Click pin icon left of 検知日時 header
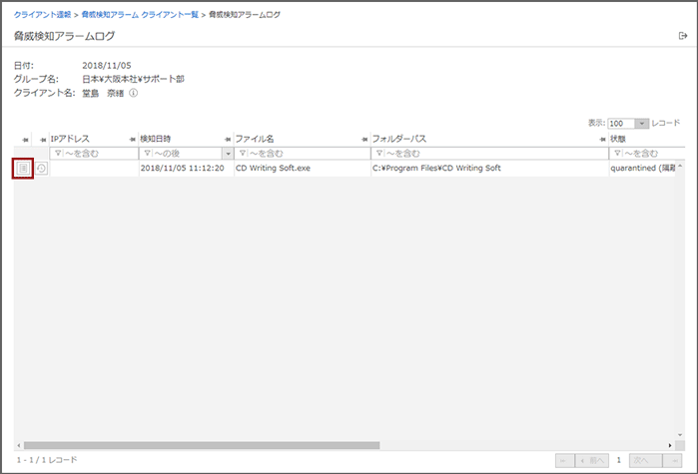The width and height of the screenshot is (698, 474). point(133,139)
